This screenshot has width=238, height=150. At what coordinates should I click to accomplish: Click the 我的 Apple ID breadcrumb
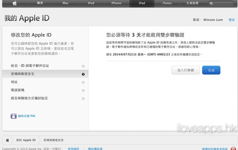[26, 140]
